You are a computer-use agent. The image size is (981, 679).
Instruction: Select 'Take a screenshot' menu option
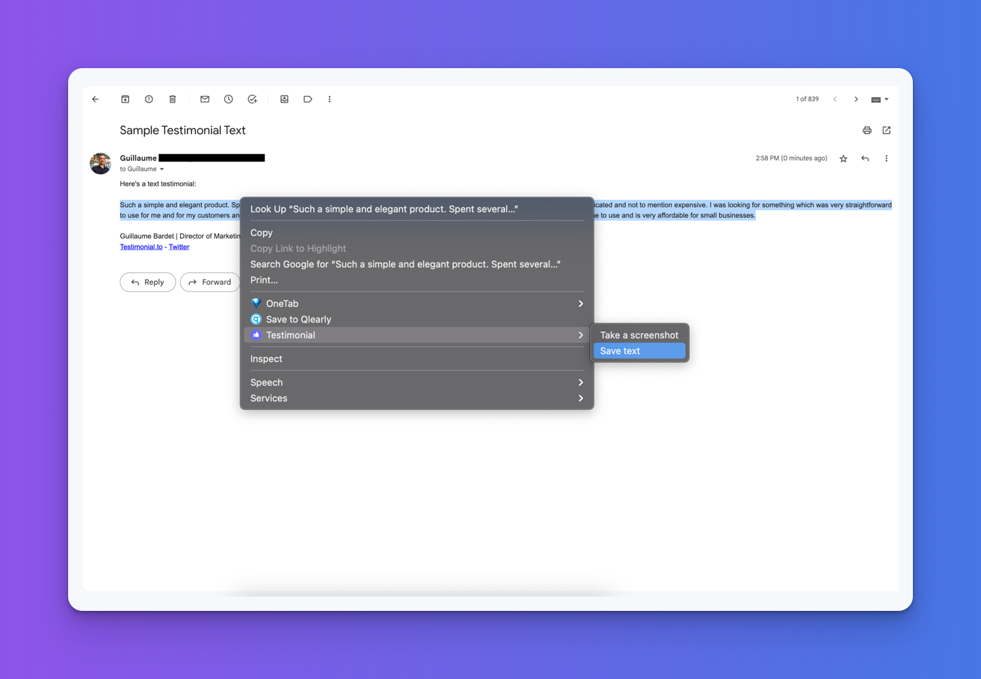click(x=638, y=335)
